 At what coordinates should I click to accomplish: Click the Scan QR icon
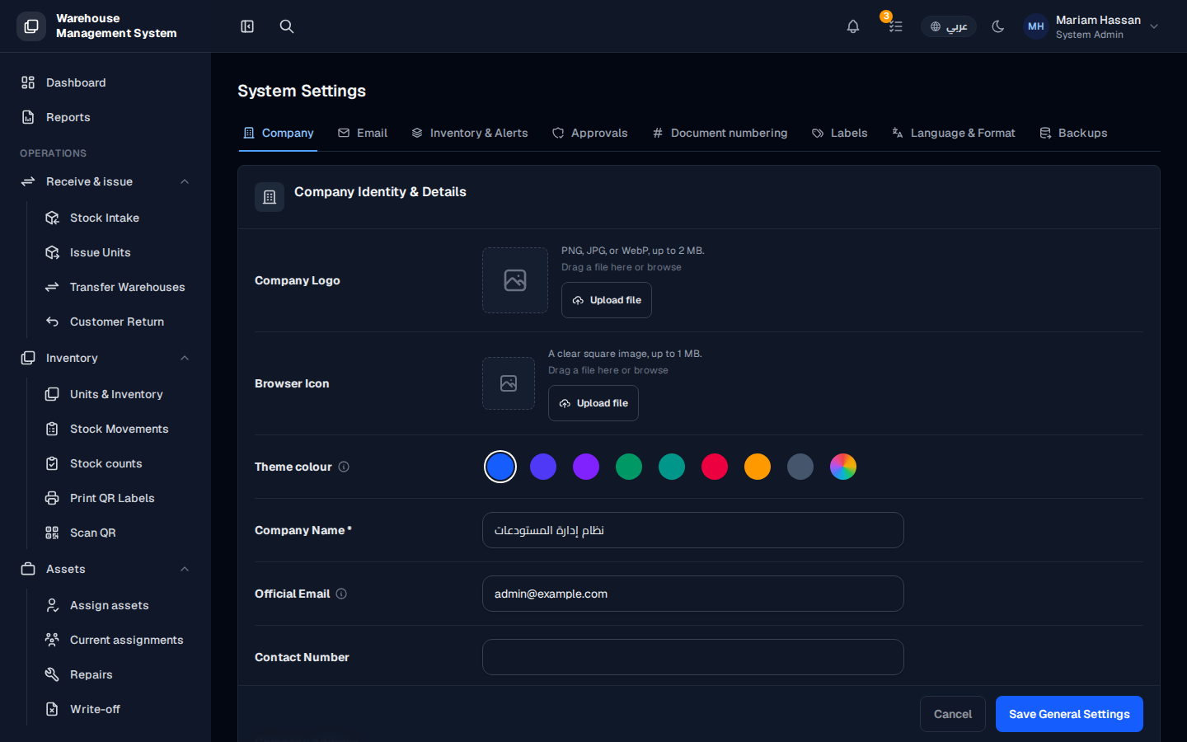click(x=52, y=533)
